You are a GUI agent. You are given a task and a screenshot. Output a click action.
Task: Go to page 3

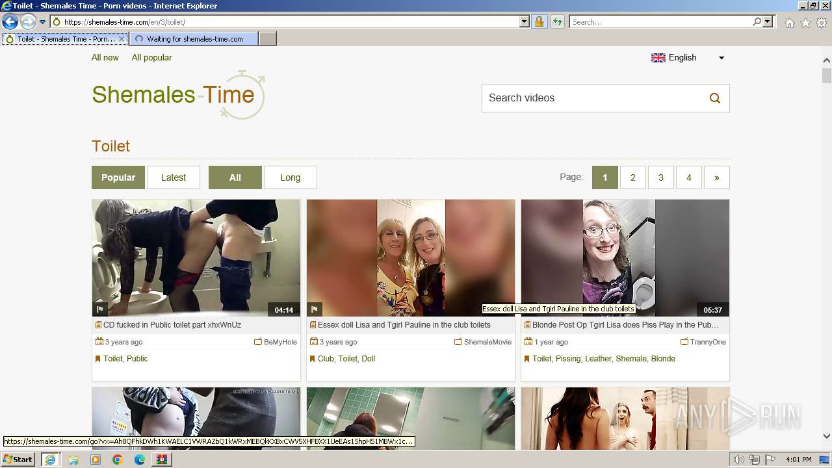tap(661, 177)
